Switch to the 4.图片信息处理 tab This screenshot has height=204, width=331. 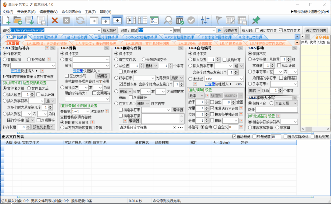click(106, 37)
